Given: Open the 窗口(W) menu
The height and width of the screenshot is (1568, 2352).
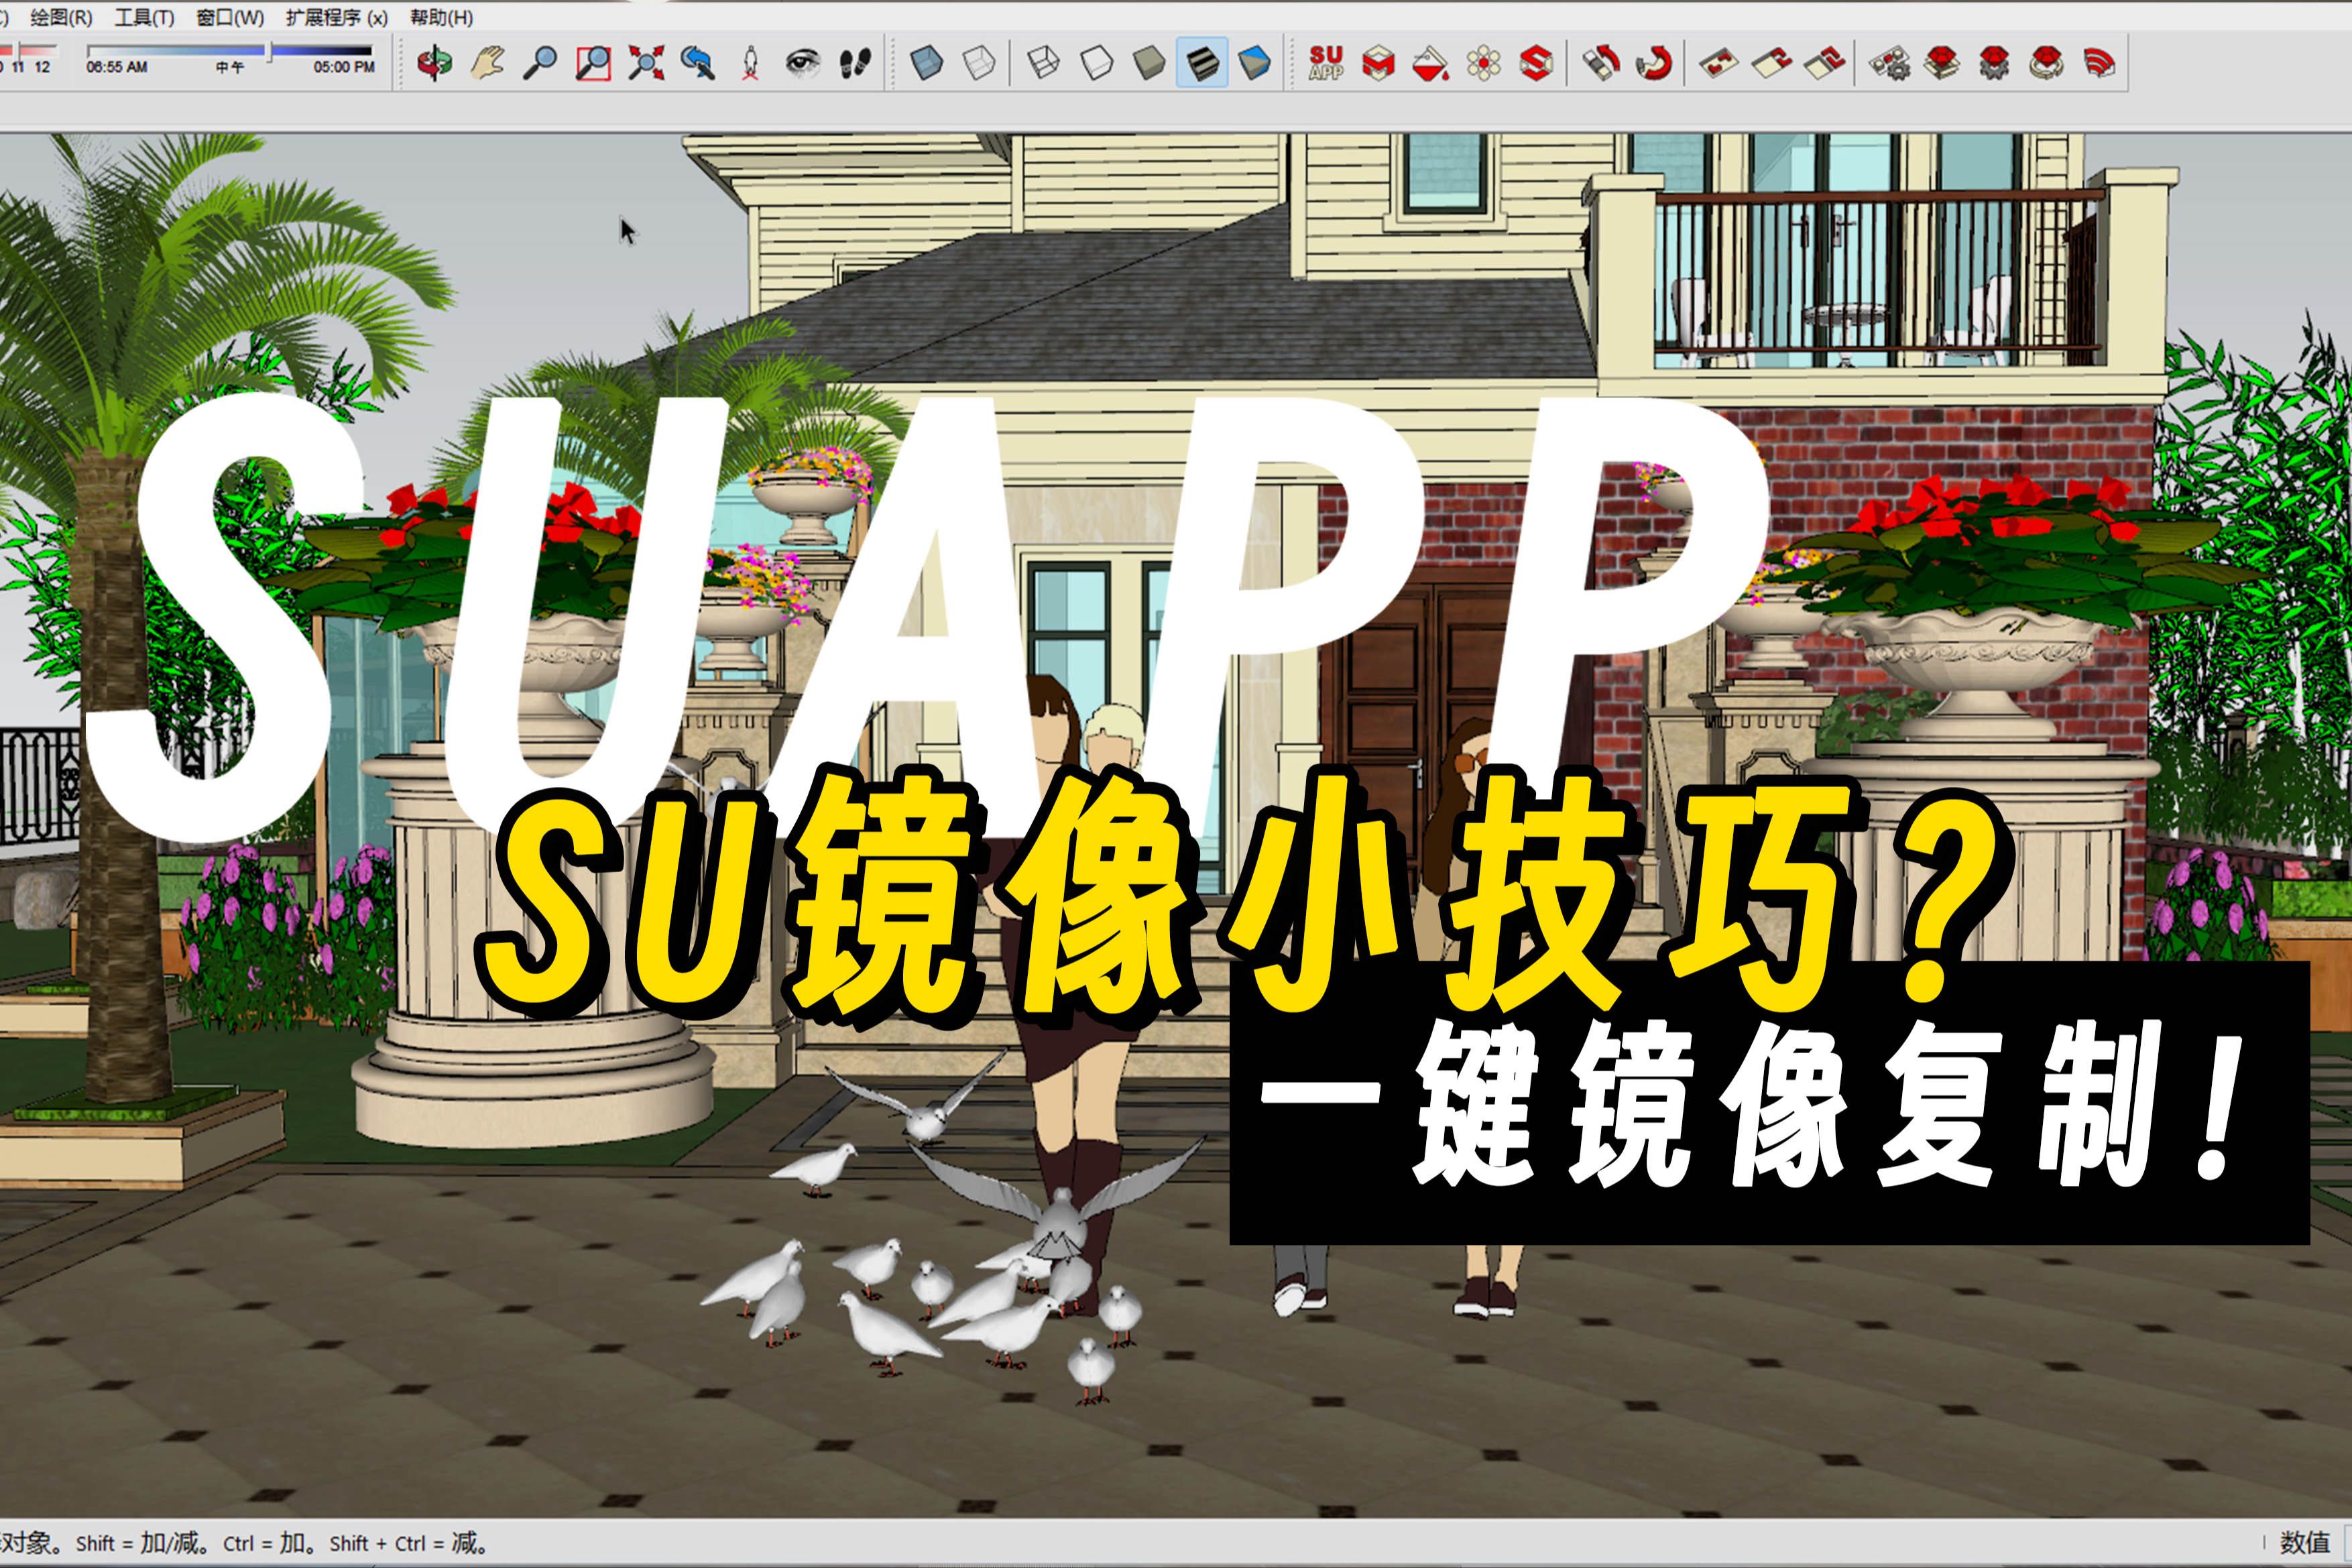Looking at the screenshot, I should point(231,17).
